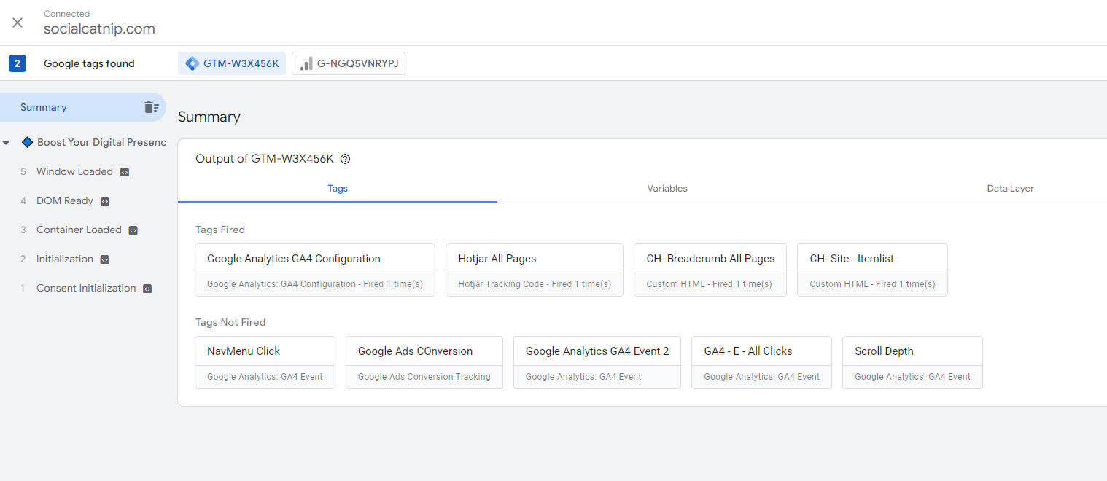Open the Scroll Depth tag card
This screenshot has height=481, width=1107.
[x=912, y=362]
